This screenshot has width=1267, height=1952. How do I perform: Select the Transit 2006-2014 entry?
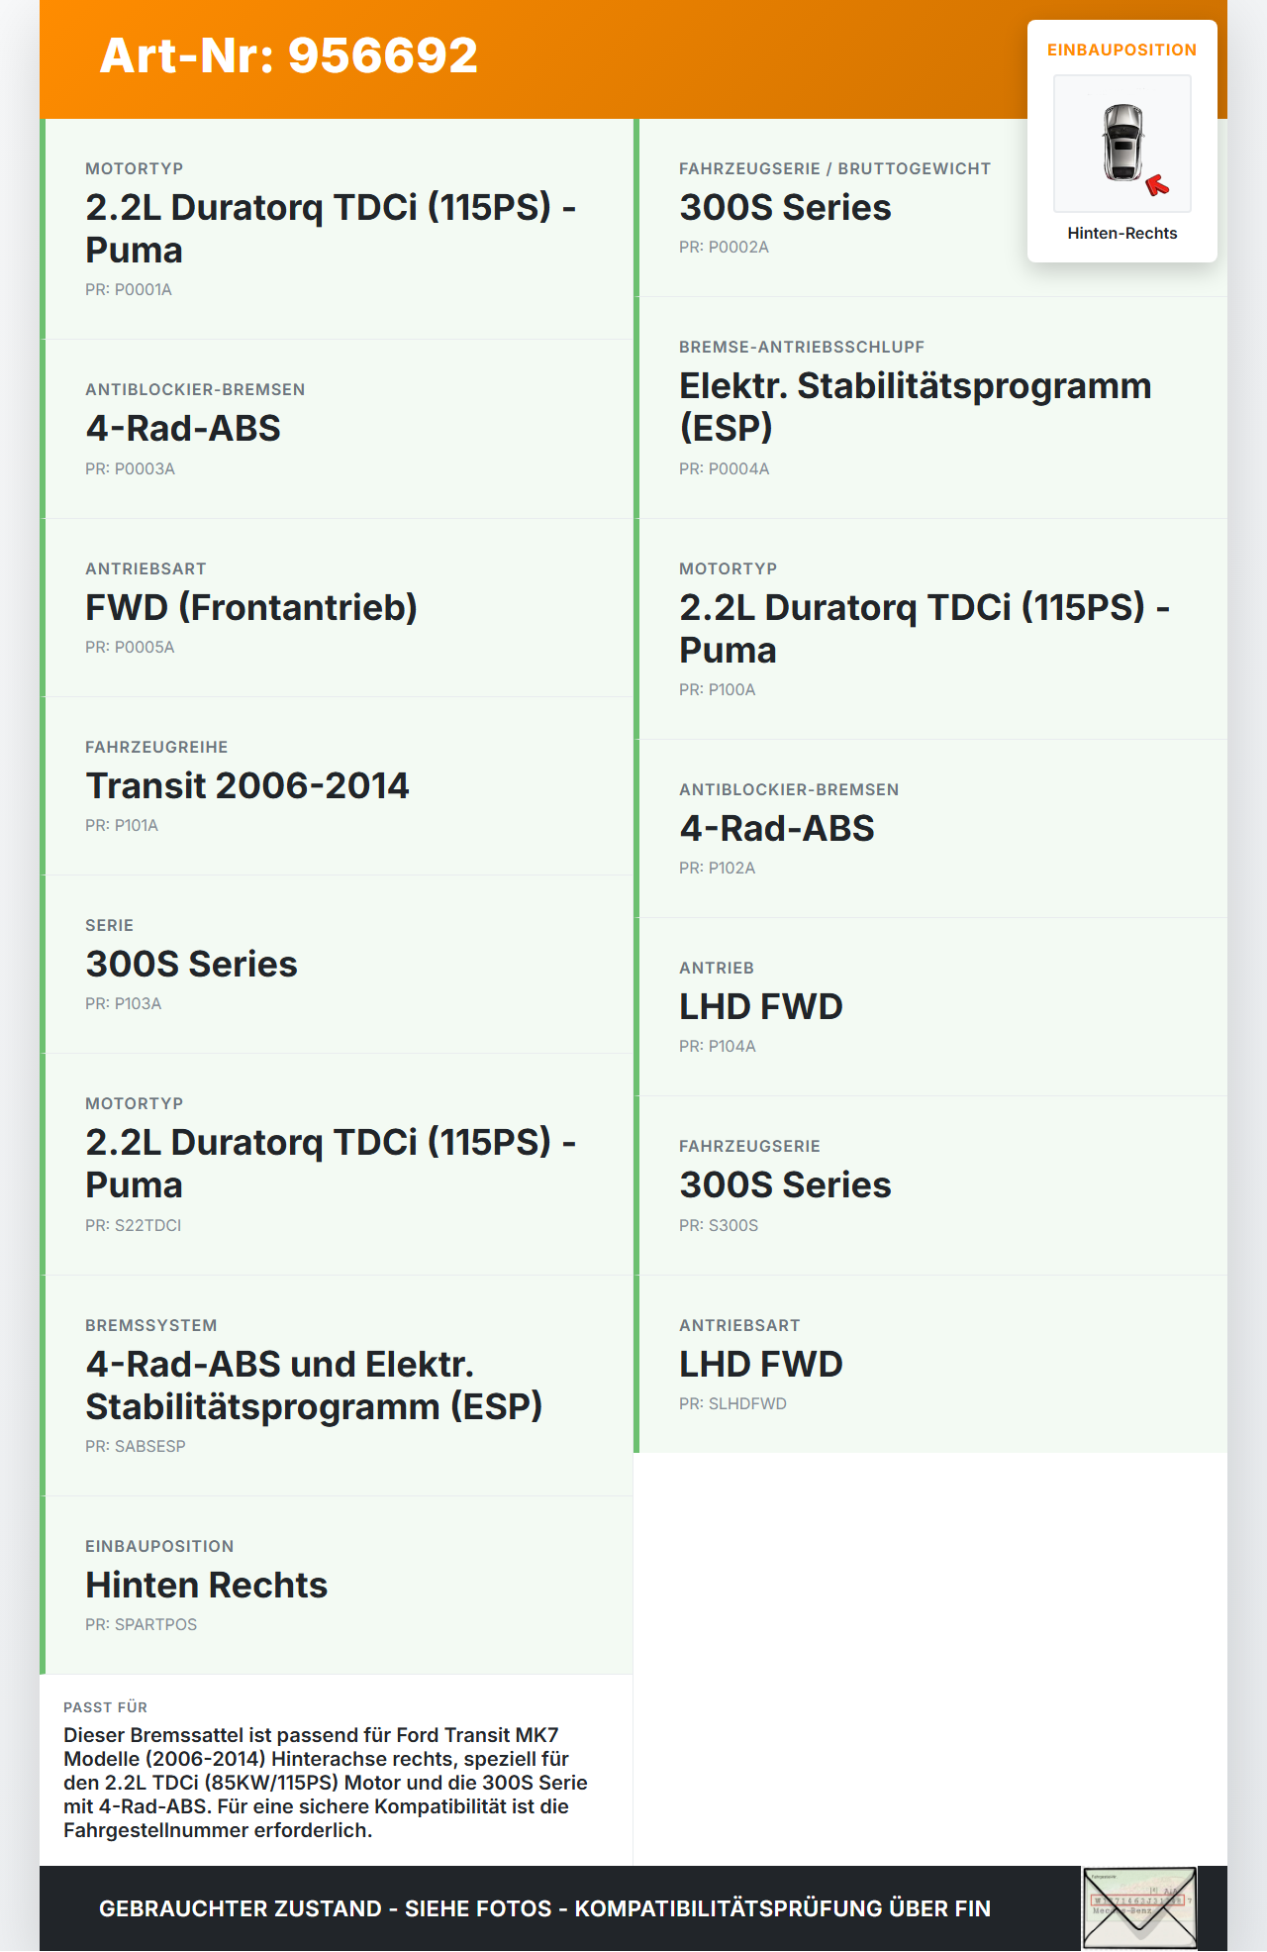point(247,785)
